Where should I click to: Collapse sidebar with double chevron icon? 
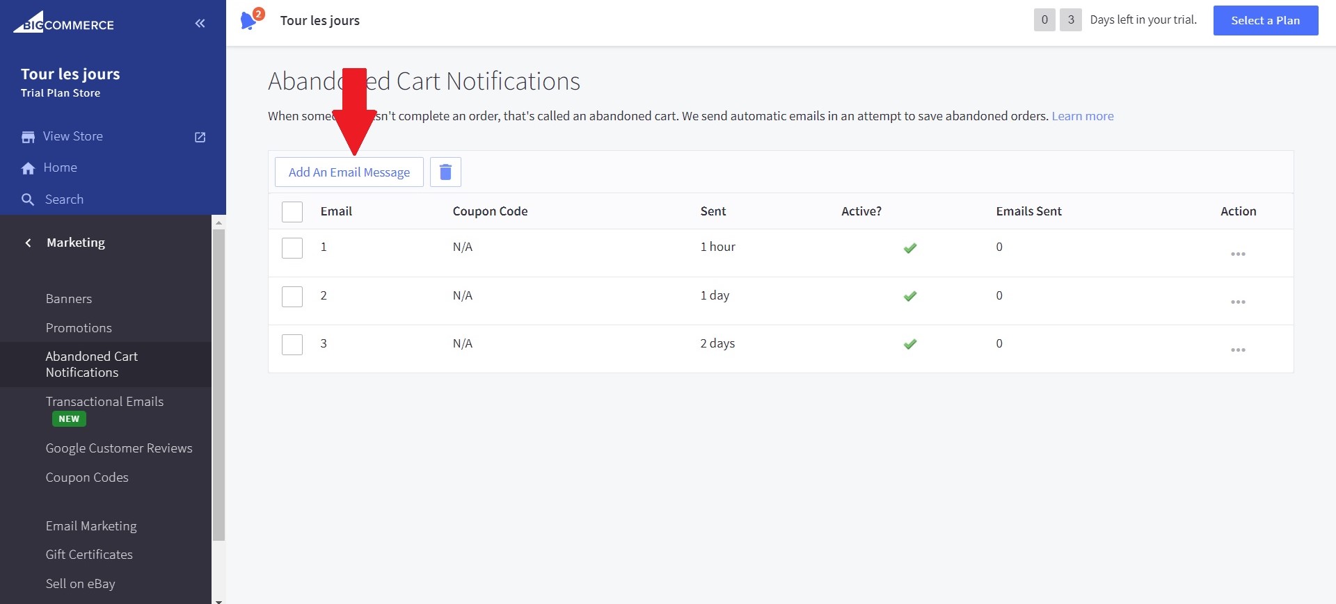(x=200, y=24)
